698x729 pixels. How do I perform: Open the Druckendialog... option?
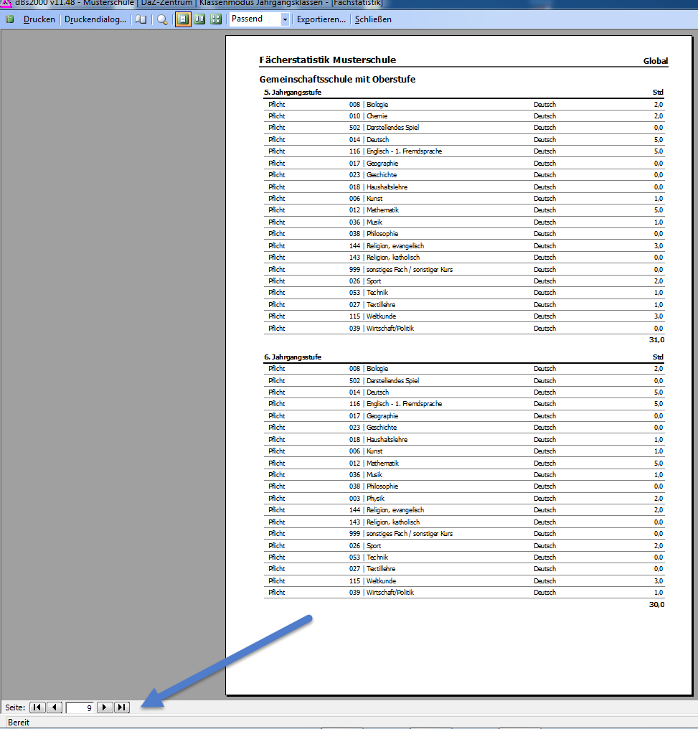tap(95, 19)
